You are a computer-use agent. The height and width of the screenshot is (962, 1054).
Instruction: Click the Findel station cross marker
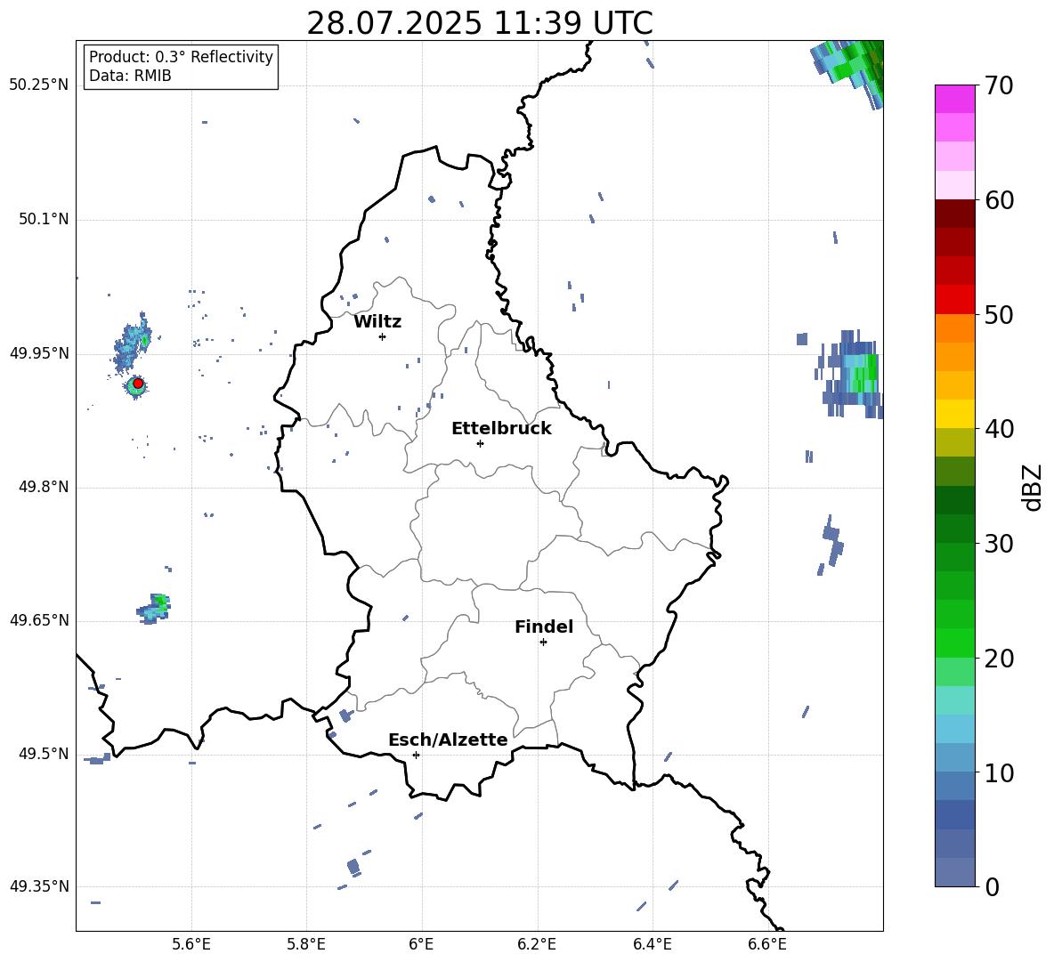[543, 643]
